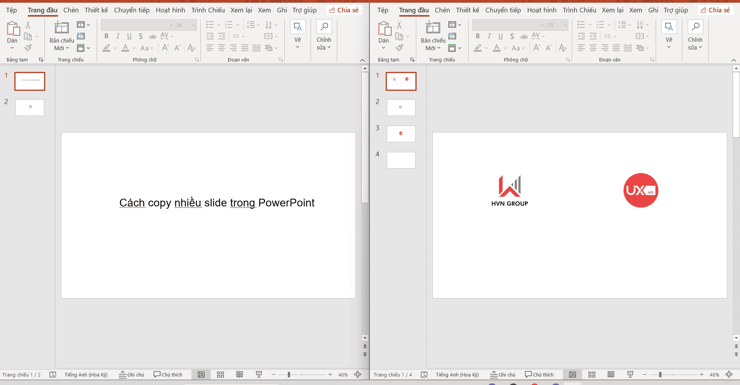Select slide 3 thumbnail in right window
The image size is (740, 385).
coord(401,134)
